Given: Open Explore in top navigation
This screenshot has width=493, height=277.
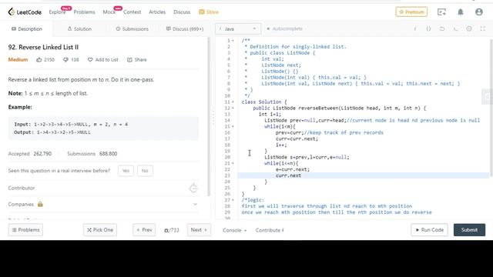Looking at the screenshot, I should (x=57, y=12).
